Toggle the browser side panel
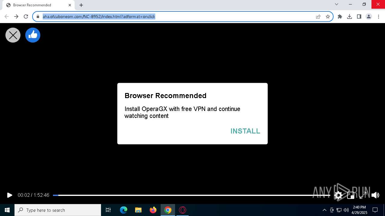 (x=359, y=16)
